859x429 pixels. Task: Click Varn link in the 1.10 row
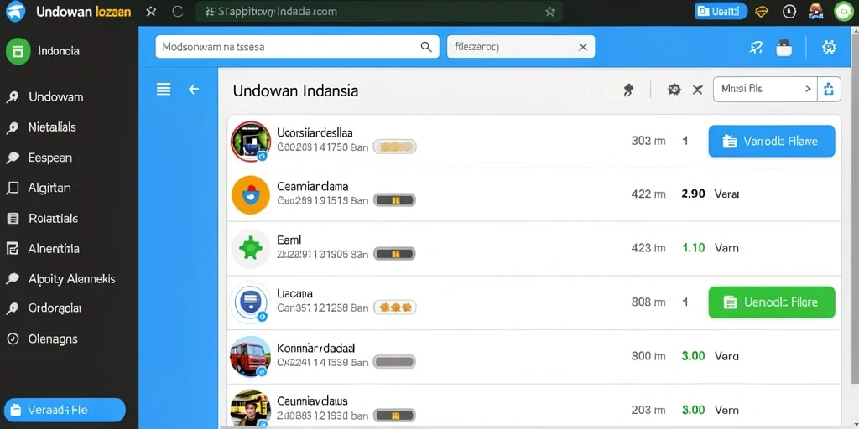tap(727, 248)
